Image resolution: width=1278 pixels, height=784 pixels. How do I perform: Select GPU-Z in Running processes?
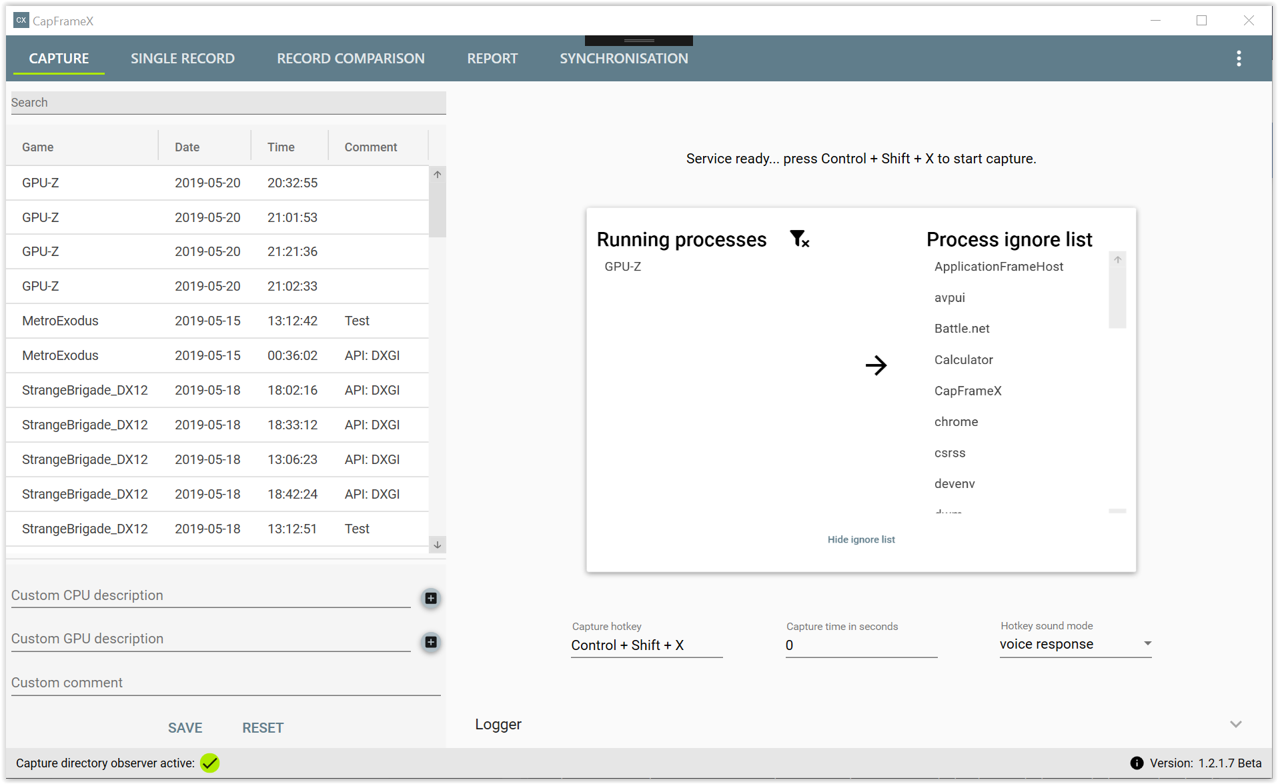(622, 267)
